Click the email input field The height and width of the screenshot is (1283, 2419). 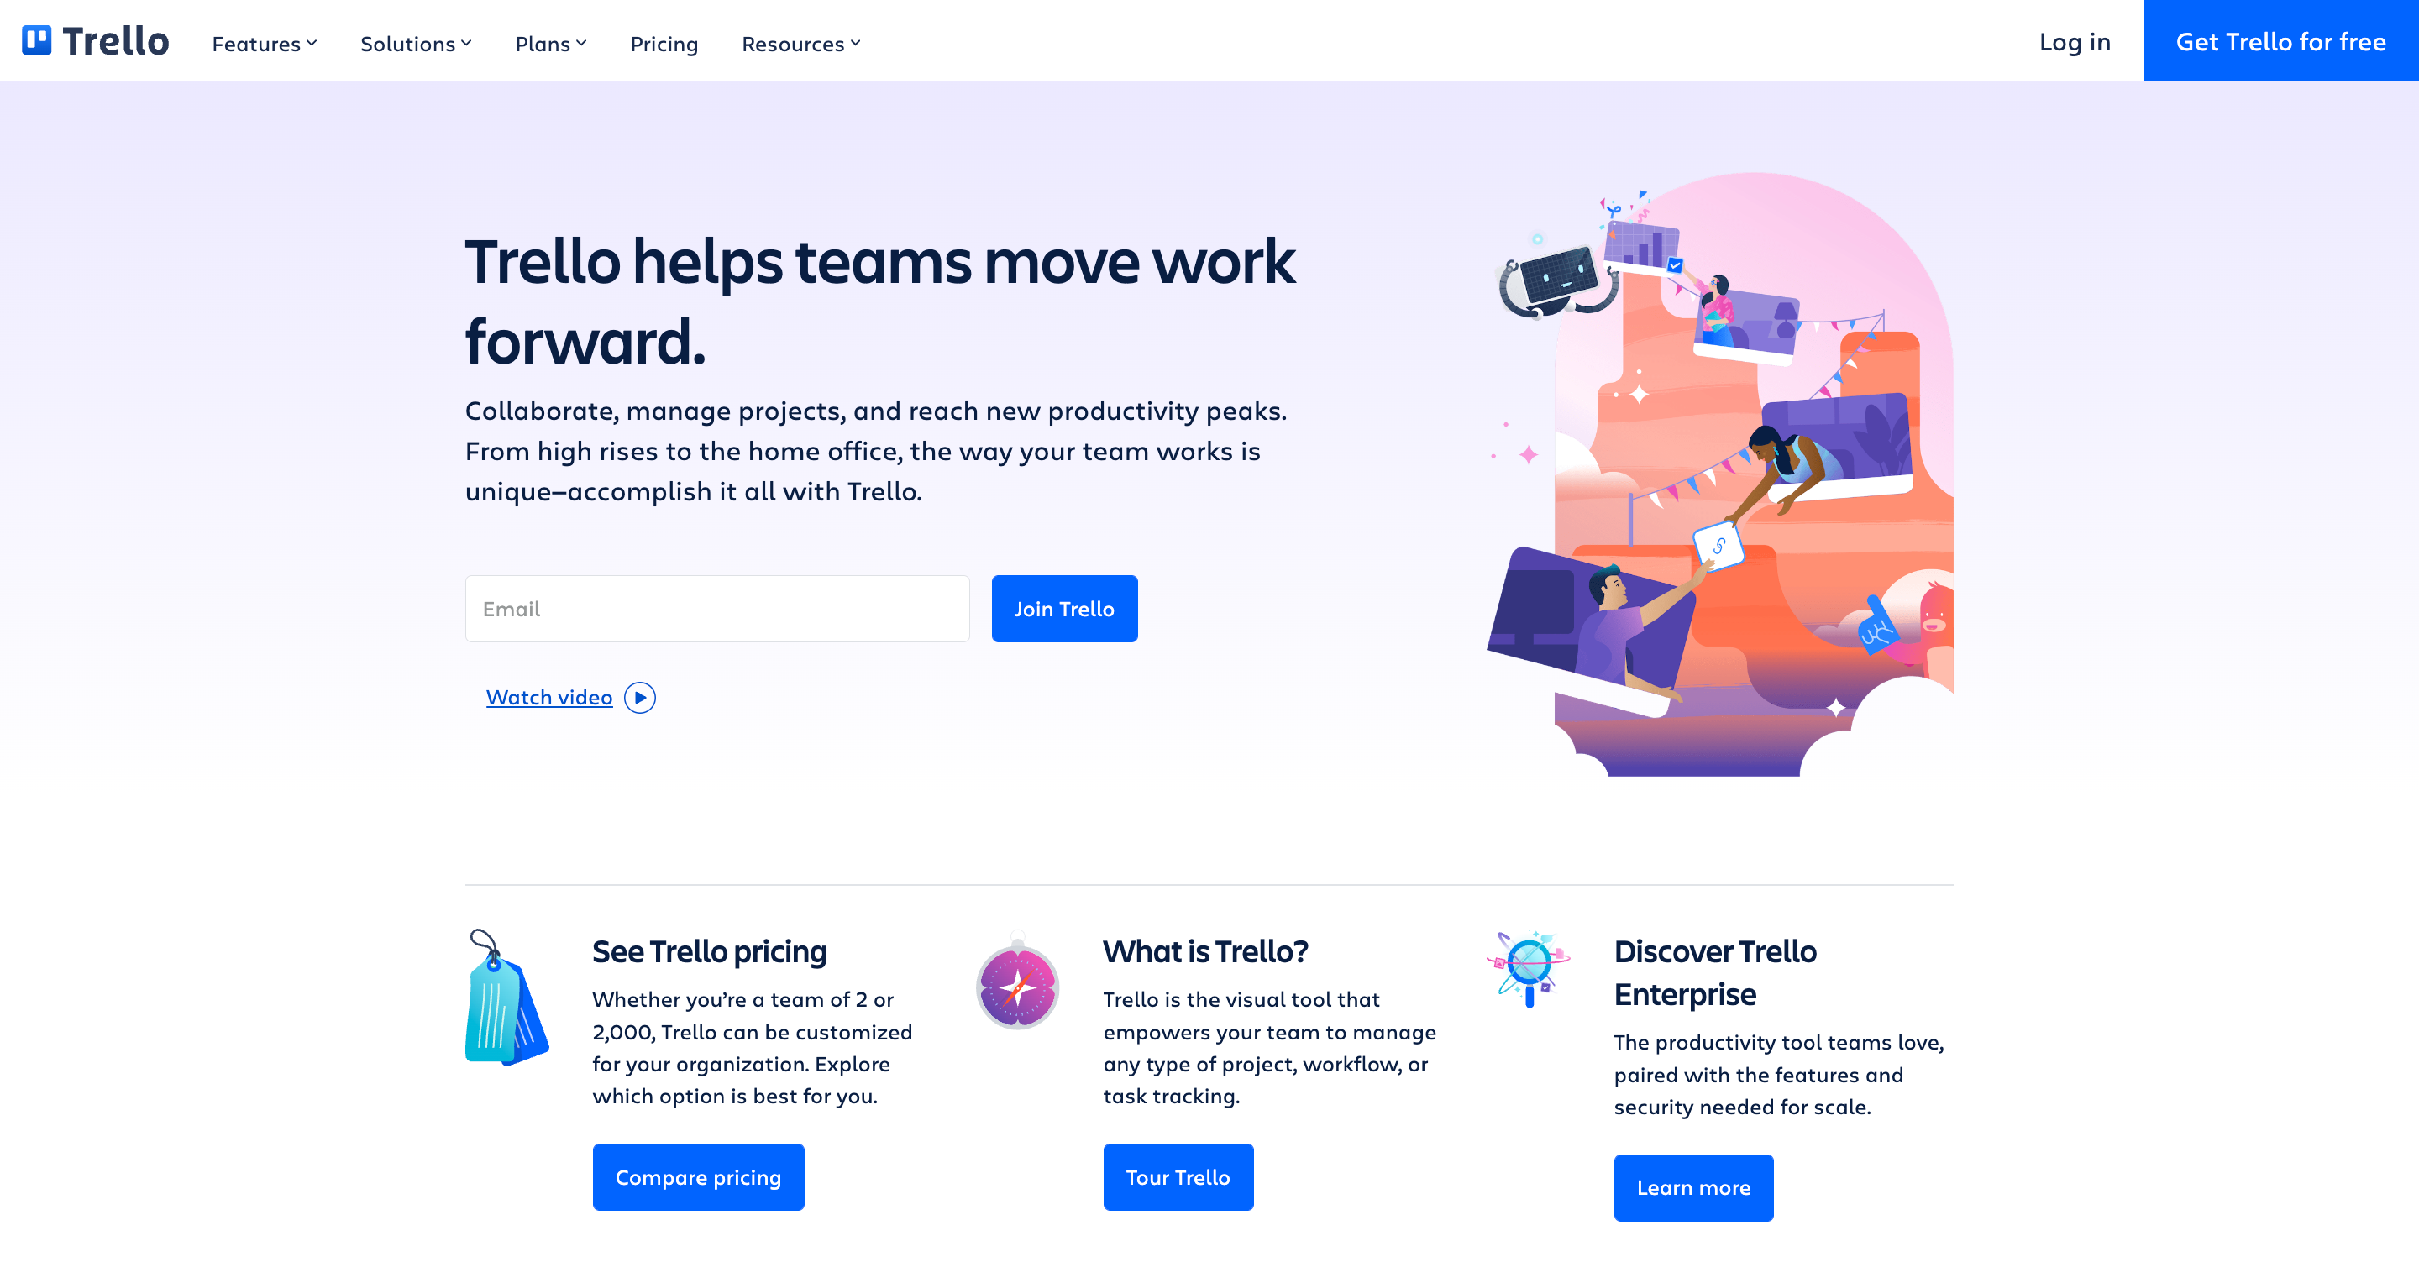click(x=716, y=608)
